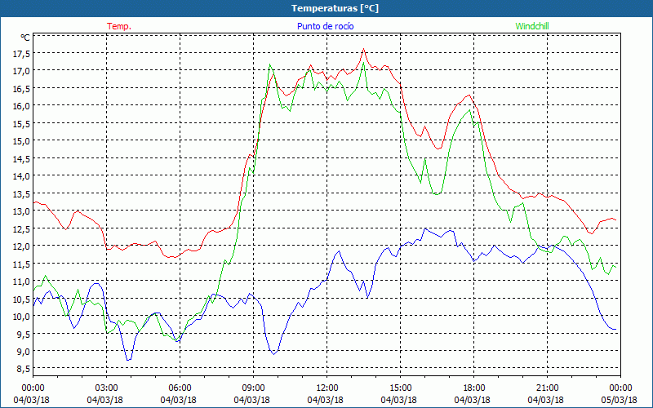Click the "12:00" time axis label
The image size is (653, 408).
point(327,388)
